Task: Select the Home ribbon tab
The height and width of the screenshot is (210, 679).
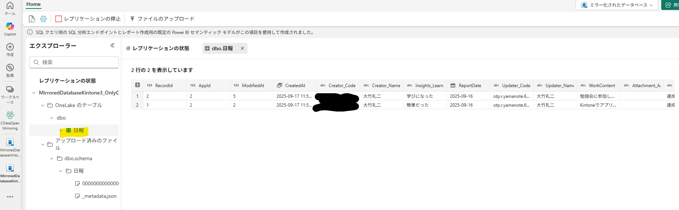Action: tap(33, 4)
